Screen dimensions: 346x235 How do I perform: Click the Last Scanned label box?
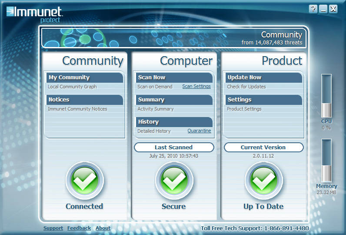click(174, 148)
